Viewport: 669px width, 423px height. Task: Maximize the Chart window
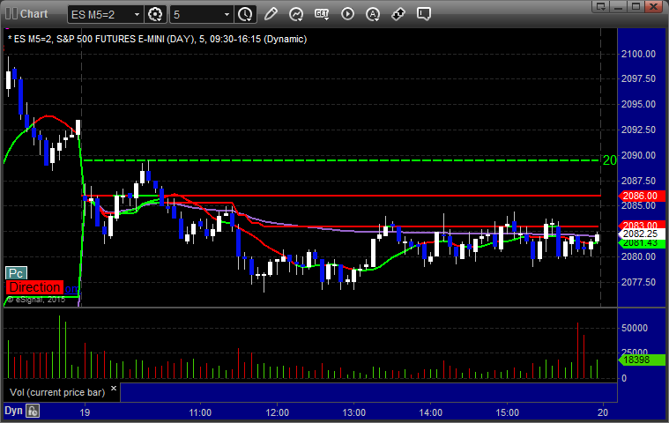pos(636,6)
